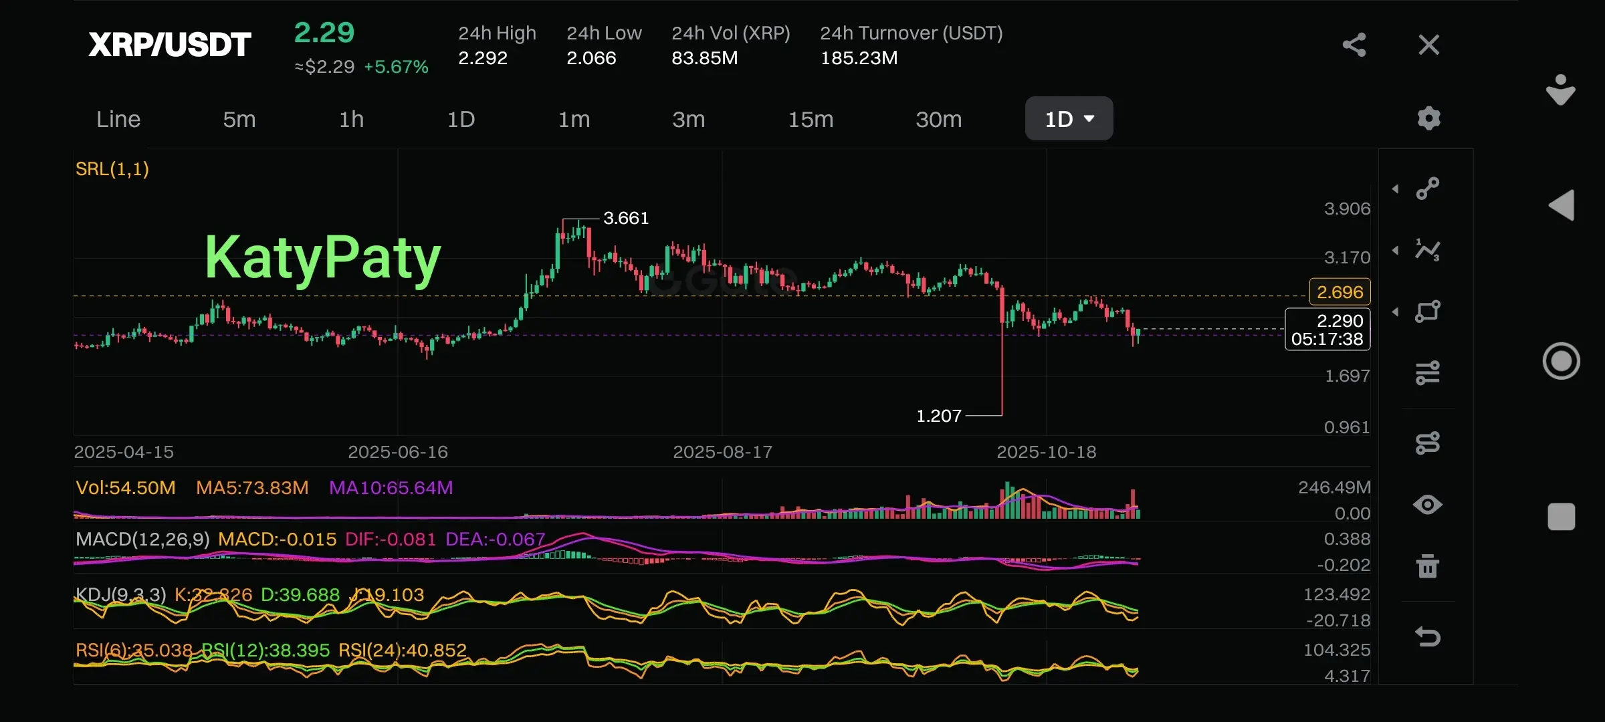Screen dimensions: 1605x722
Task: Toggle drawings visibility eye icon
Action: [x=1428, y=505]
